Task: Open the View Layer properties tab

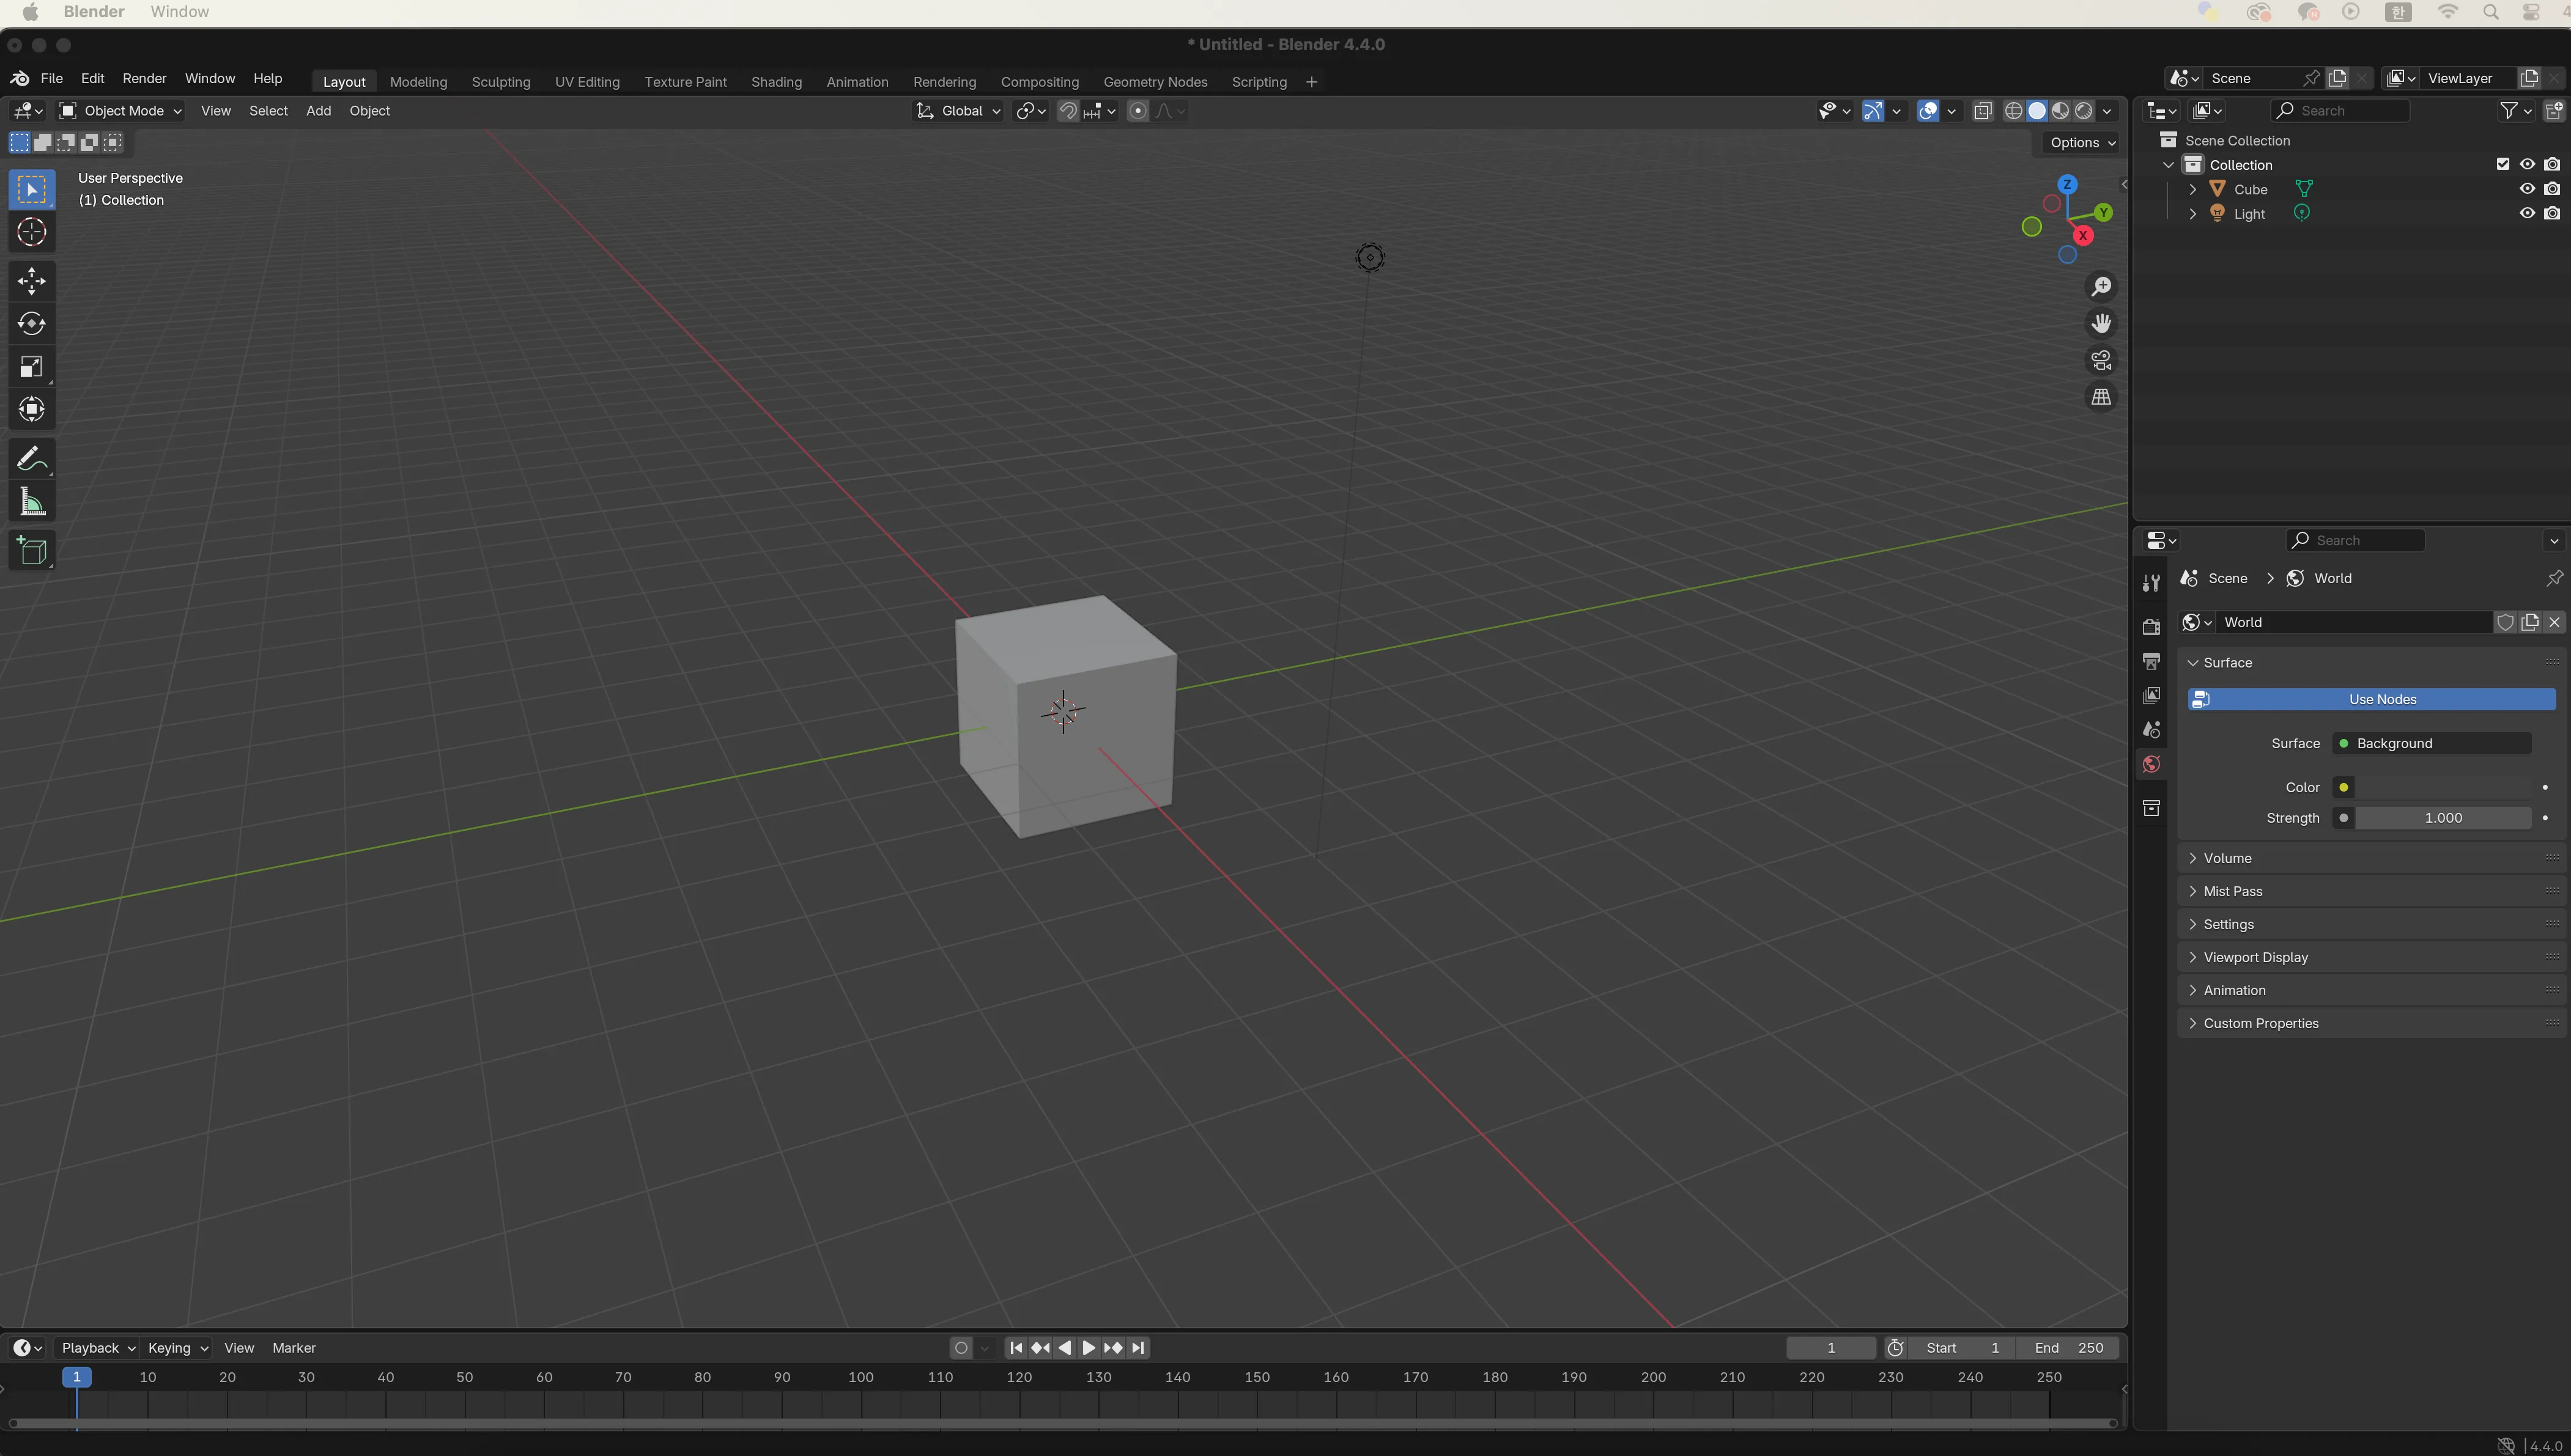Action: point(2151,695)
